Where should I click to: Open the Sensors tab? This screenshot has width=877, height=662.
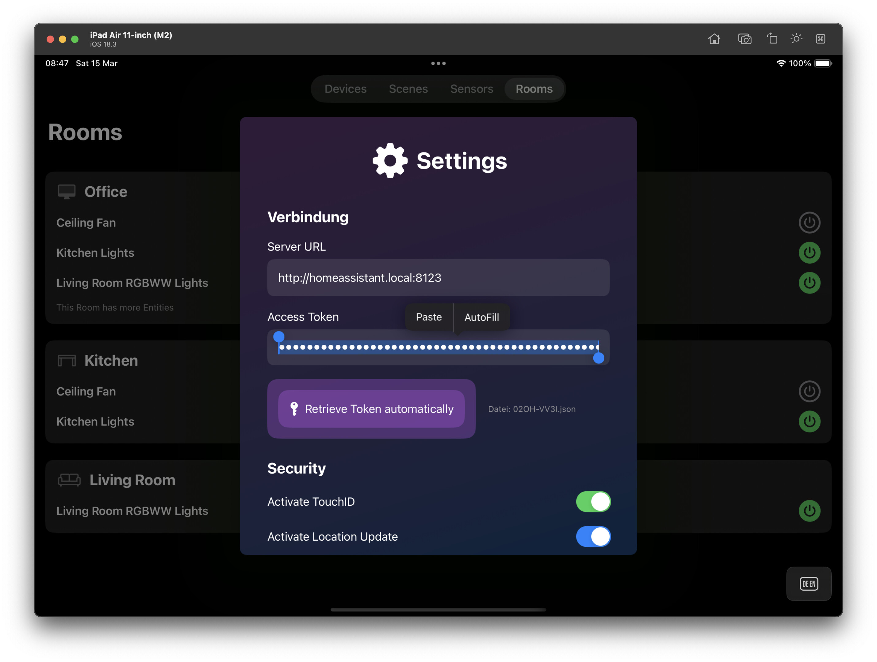click(x=471, y=89)
